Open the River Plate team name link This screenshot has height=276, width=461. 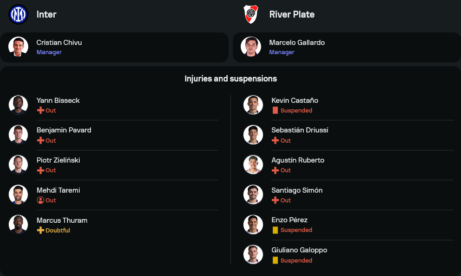click(292, 14)
